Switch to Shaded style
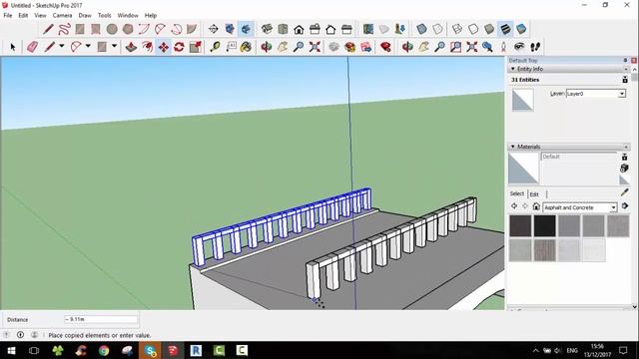The image size is (639, 359). [x=489, y=29]
